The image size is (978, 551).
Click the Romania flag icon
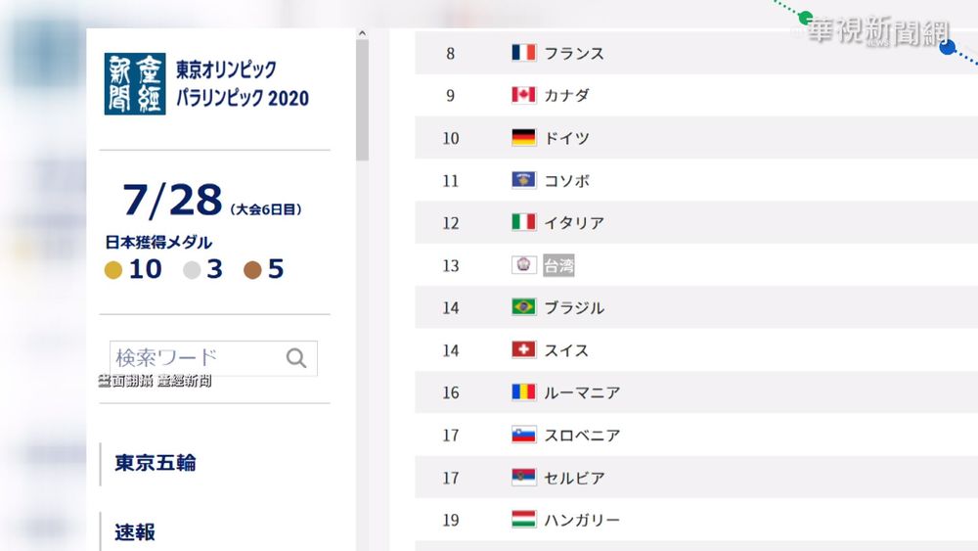523,392
